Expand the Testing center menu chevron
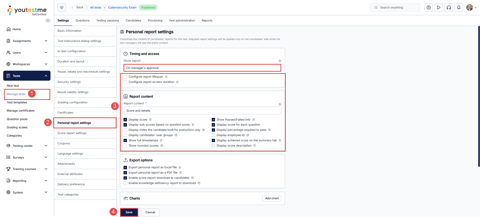This screenshot has height=217, width=480. coord(46,146)
